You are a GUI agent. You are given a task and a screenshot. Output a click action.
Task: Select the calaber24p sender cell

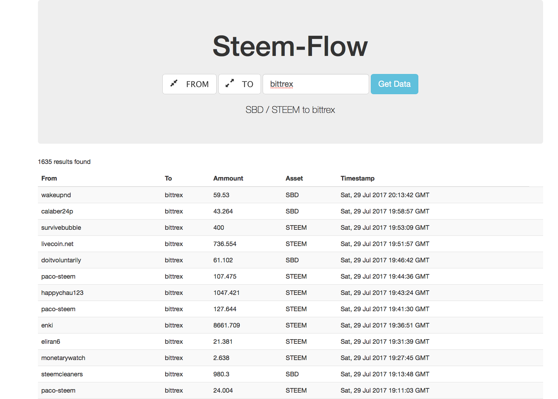click(x=57, y=211)
